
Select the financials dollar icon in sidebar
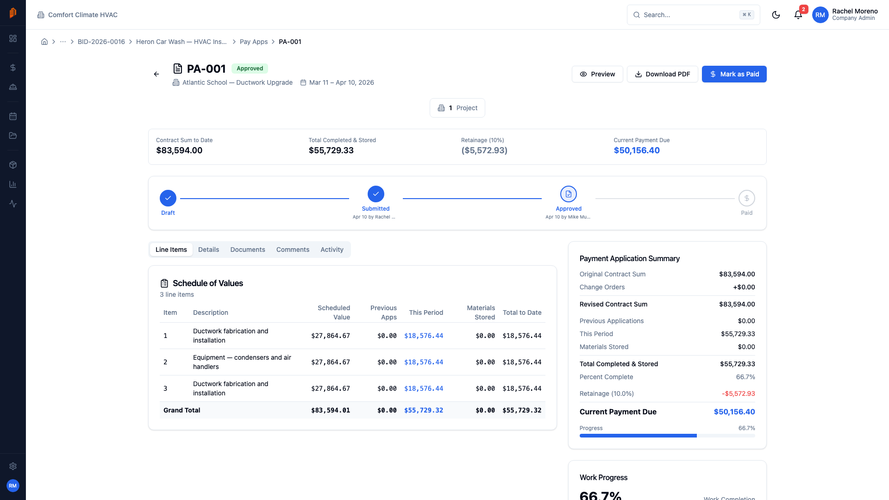[13, 67]
